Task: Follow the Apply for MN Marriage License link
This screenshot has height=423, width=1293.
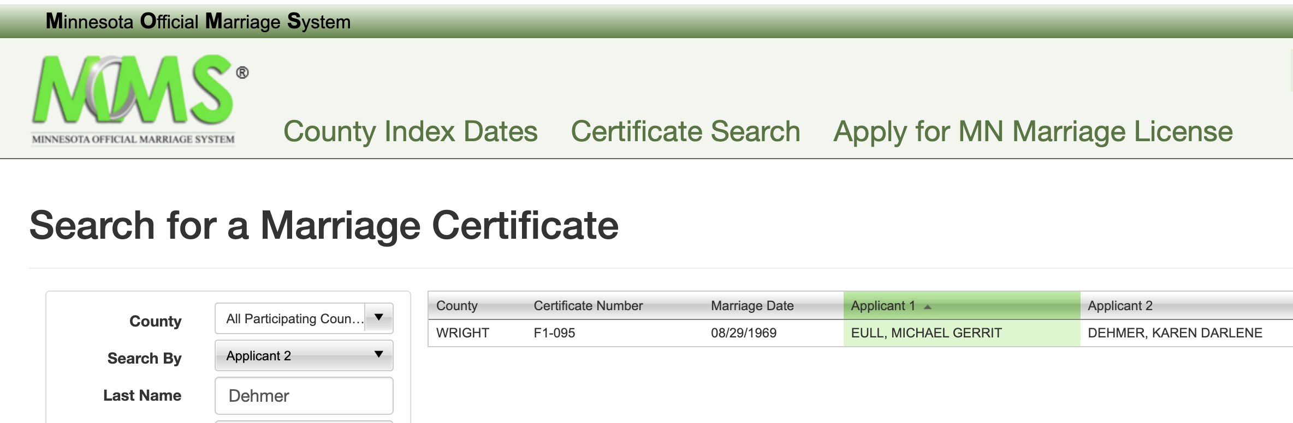Action: [x=1033, y=131]
